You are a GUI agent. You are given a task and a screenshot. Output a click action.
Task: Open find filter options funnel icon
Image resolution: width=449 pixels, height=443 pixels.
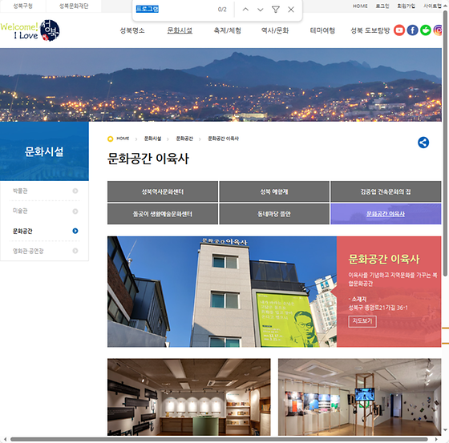tap(276, 10)
